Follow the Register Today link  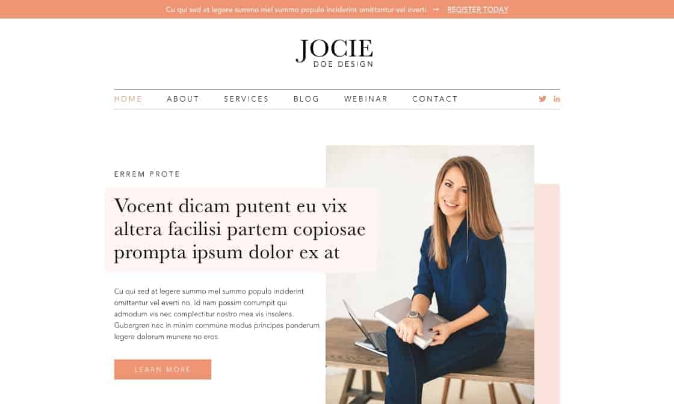(x=478, y=10)
